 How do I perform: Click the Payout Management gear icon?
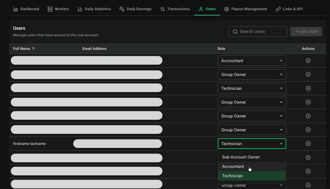(x=227, y=9)
